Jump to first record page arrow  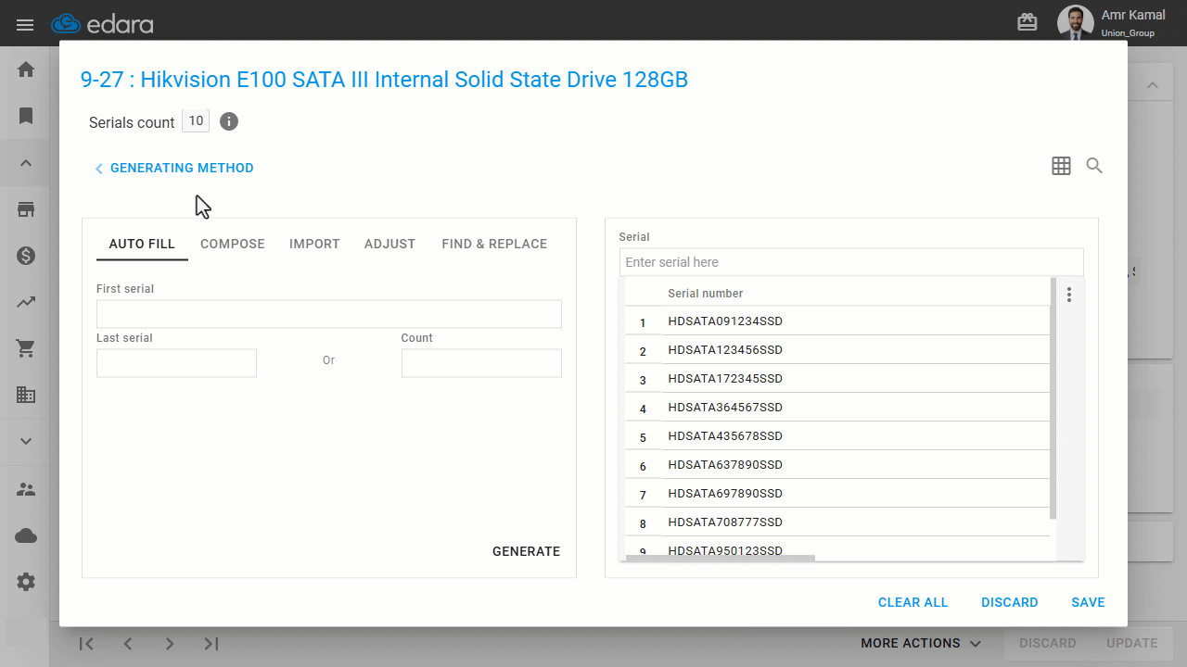click(x=86, y=643)
